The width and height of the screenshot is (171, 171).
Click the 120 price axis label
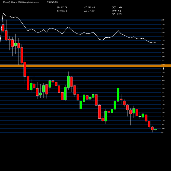click(163, 113)
